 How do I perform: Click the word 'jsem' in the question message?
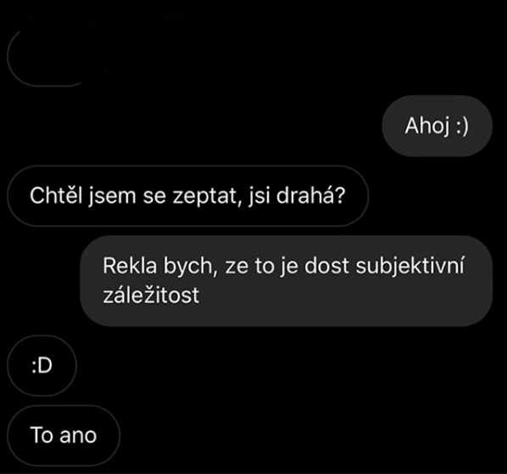[112, 196]
